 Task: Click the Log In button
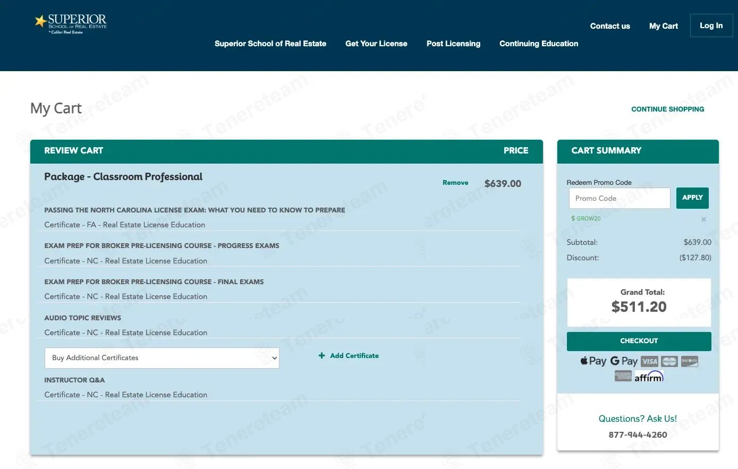click(711, 25)
